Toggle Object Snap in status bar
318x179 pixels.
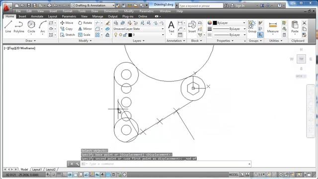tap(75, 175)
